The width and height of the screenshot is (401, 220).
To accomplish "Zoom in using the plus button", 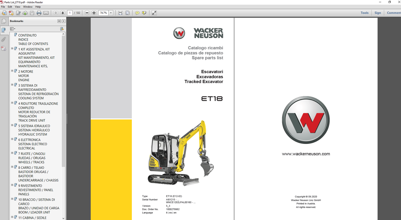I will (94, 13).
